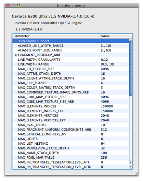143x181 pixels.
Task: Click the GeForce 6800 Ultra v1.5 heading
Action: coord(53,16)
